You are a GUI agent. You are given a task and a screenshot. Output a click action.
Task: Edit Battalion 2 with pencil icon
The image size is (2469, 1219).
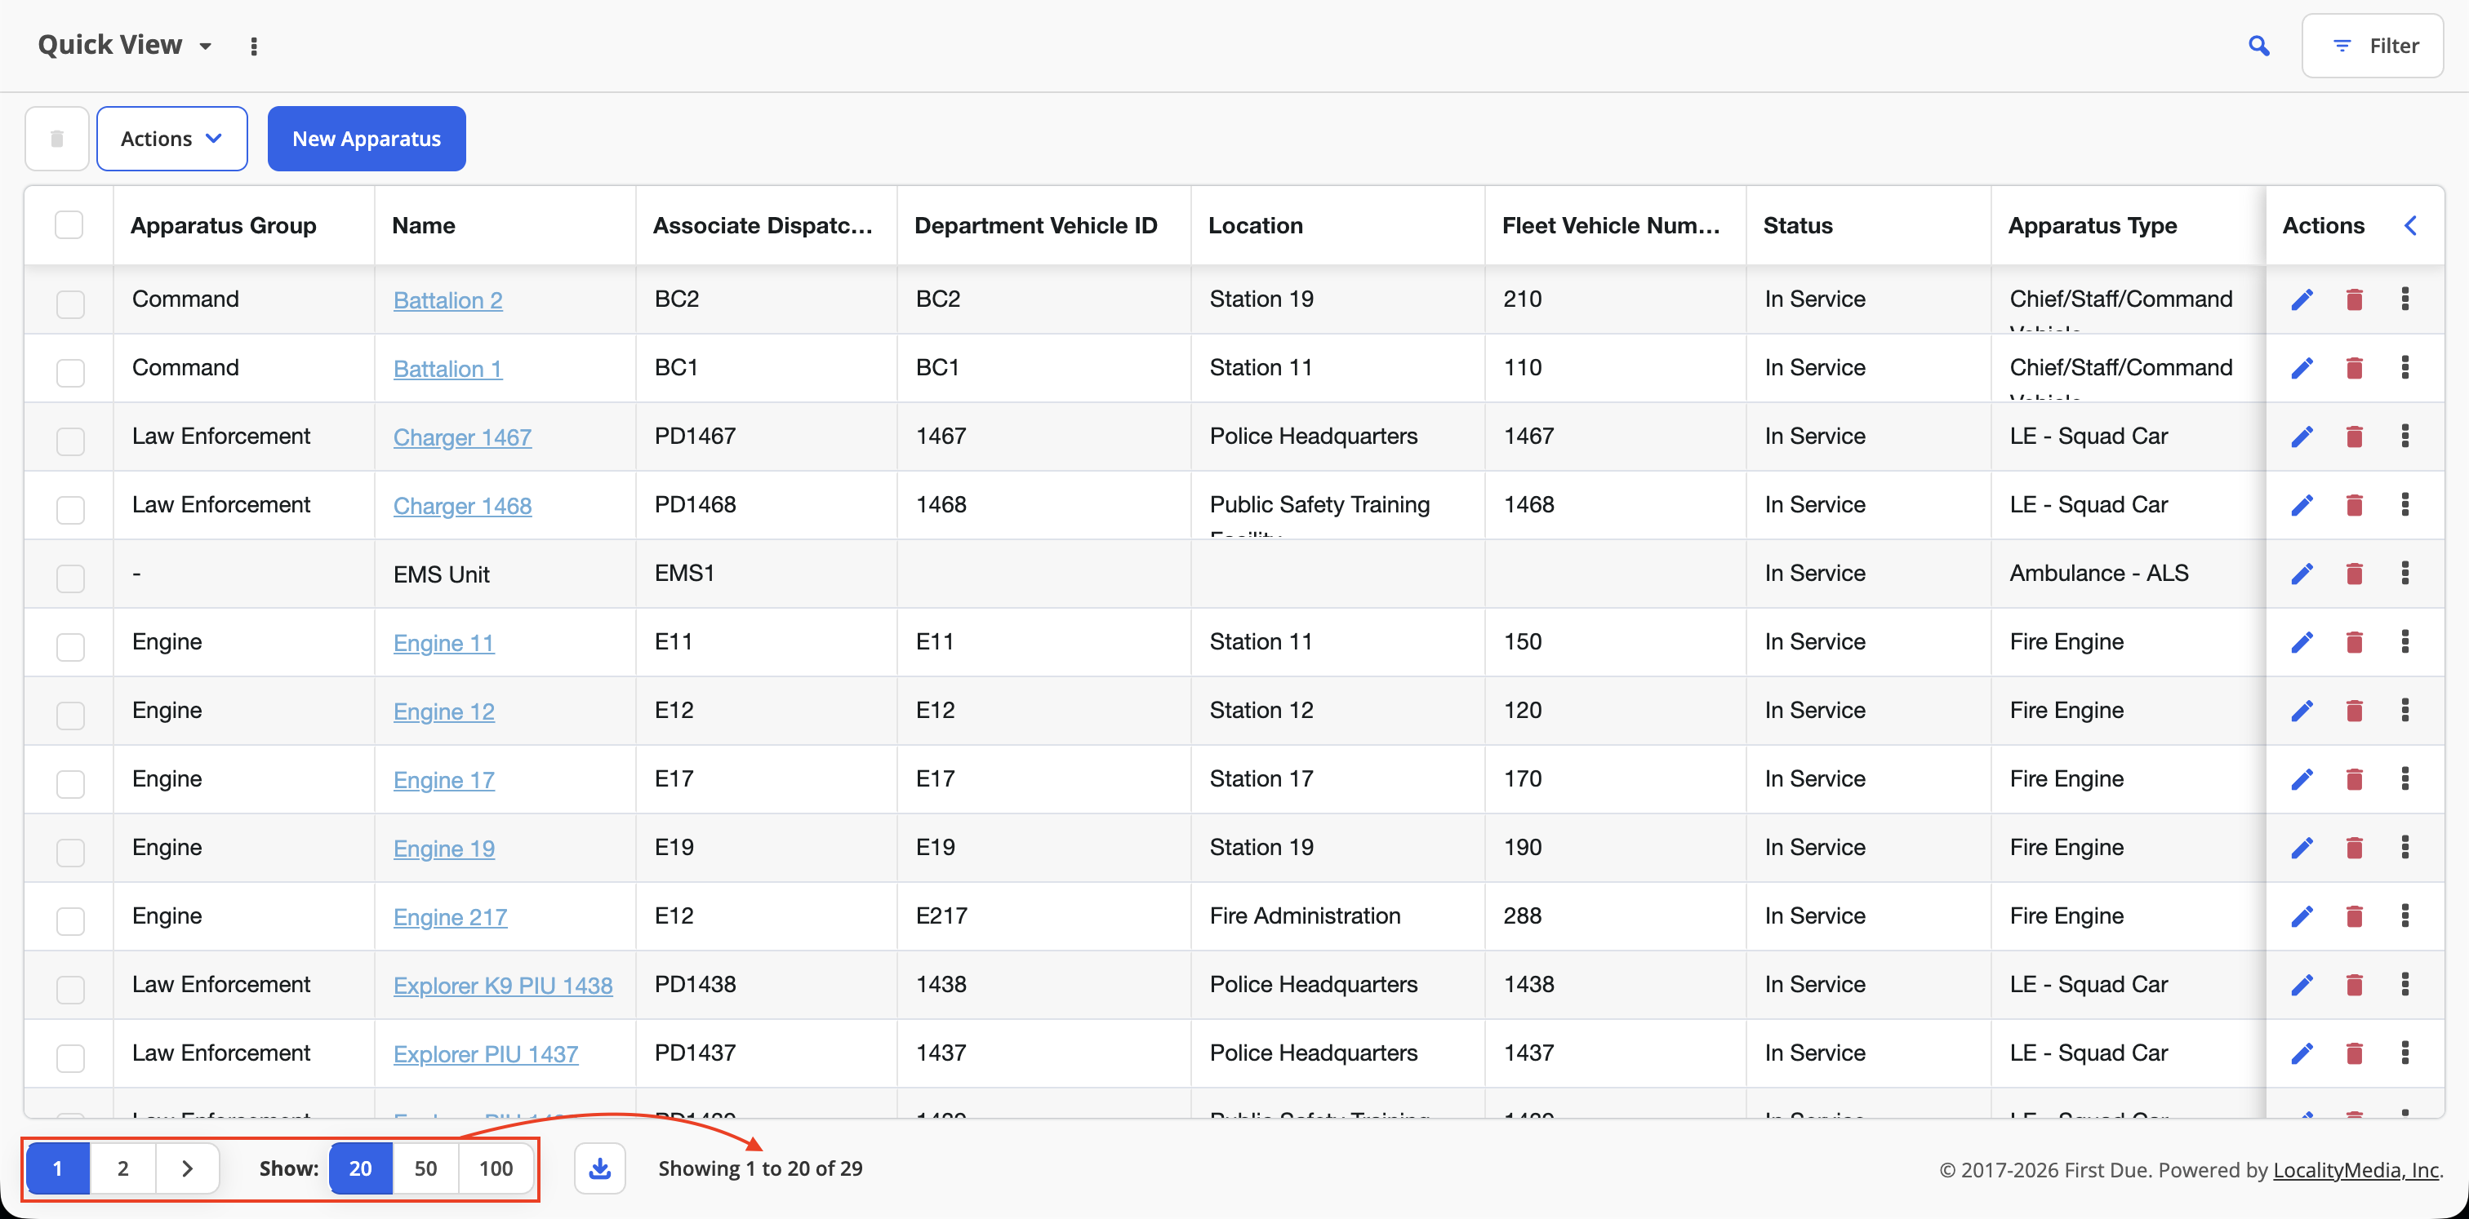coord(2302,299)
